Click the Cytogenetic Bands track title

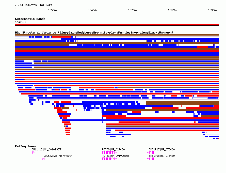(x=30, y=19)
